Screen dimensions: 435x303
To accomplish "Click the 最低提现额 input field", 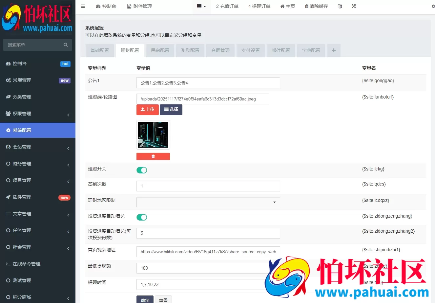I will click(x=208, y=268).
